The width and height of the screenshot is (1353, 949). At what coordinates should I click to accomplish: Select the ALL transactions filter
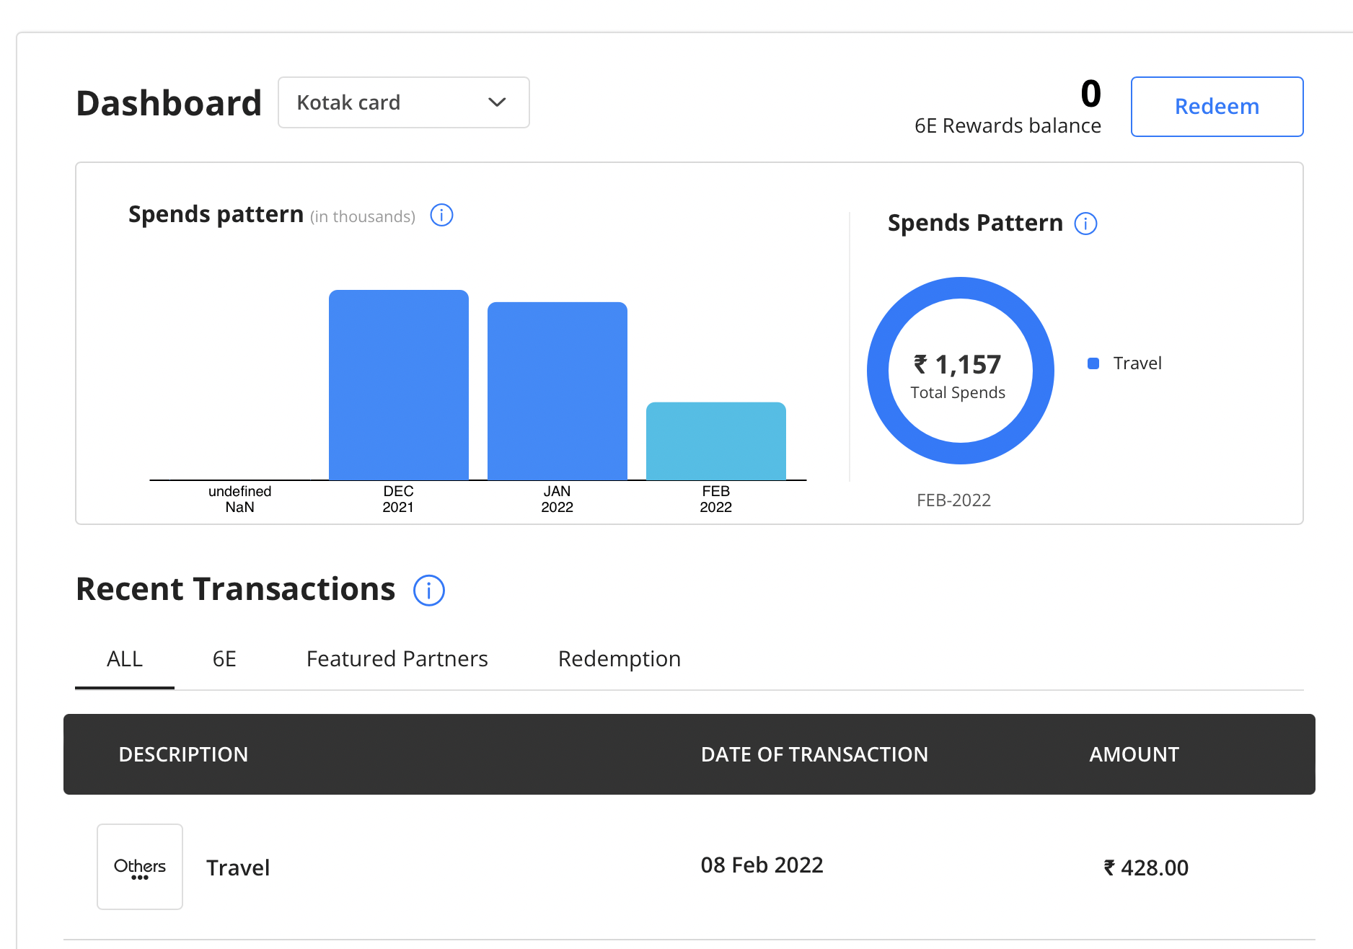(x=124, y=658)
